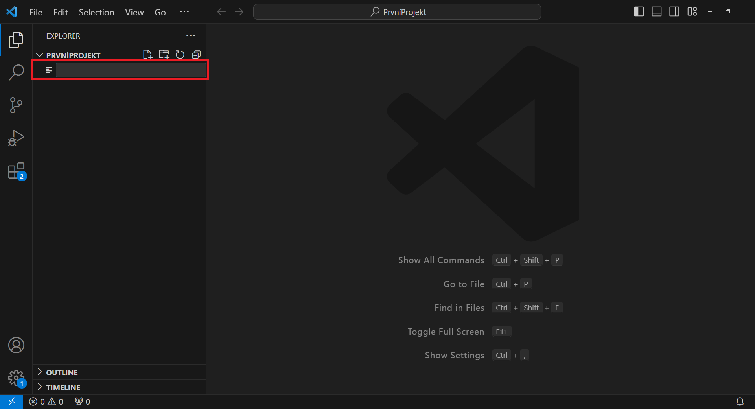Open the Go menu
Viewport: 755px width, 409px height.
tap(160, 12)
